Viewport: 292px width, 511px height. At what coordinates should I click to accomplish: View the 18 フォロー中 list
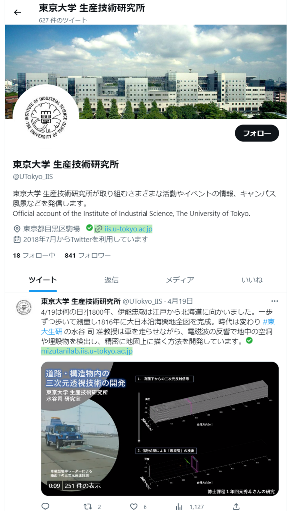34,255
